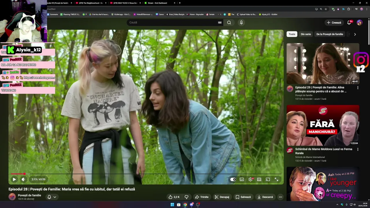
Task: Switch to theater mode view
Action: pos(259,179)
